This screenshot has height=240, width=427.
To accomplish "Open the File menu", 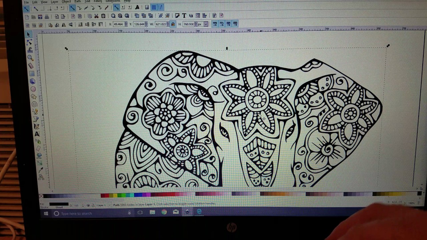I will point(26,2).
